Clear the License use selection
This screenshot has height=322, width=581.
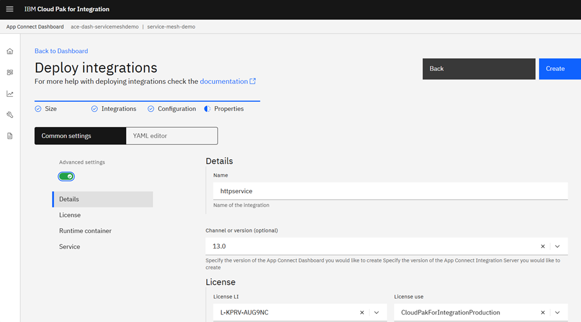coord(543,312)
